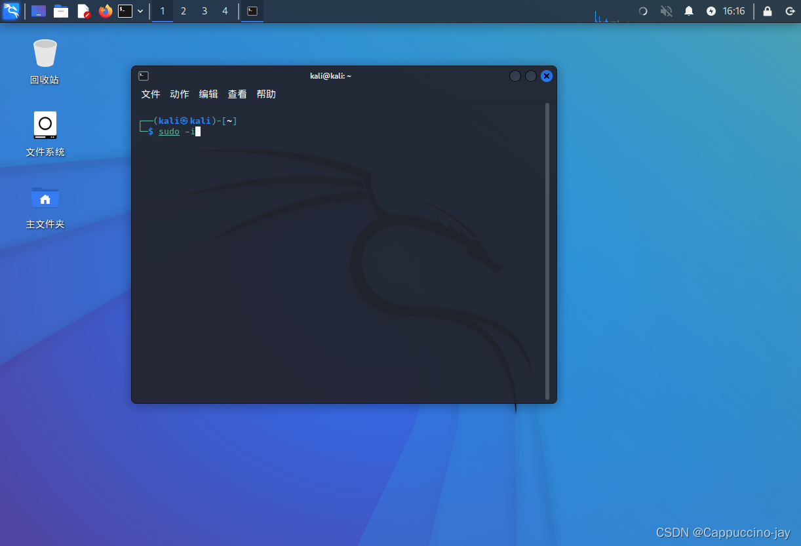This screenshot has height=546, width=801.
Task: Click the terminal vertical scrollbar
Action: coord(547,251)
